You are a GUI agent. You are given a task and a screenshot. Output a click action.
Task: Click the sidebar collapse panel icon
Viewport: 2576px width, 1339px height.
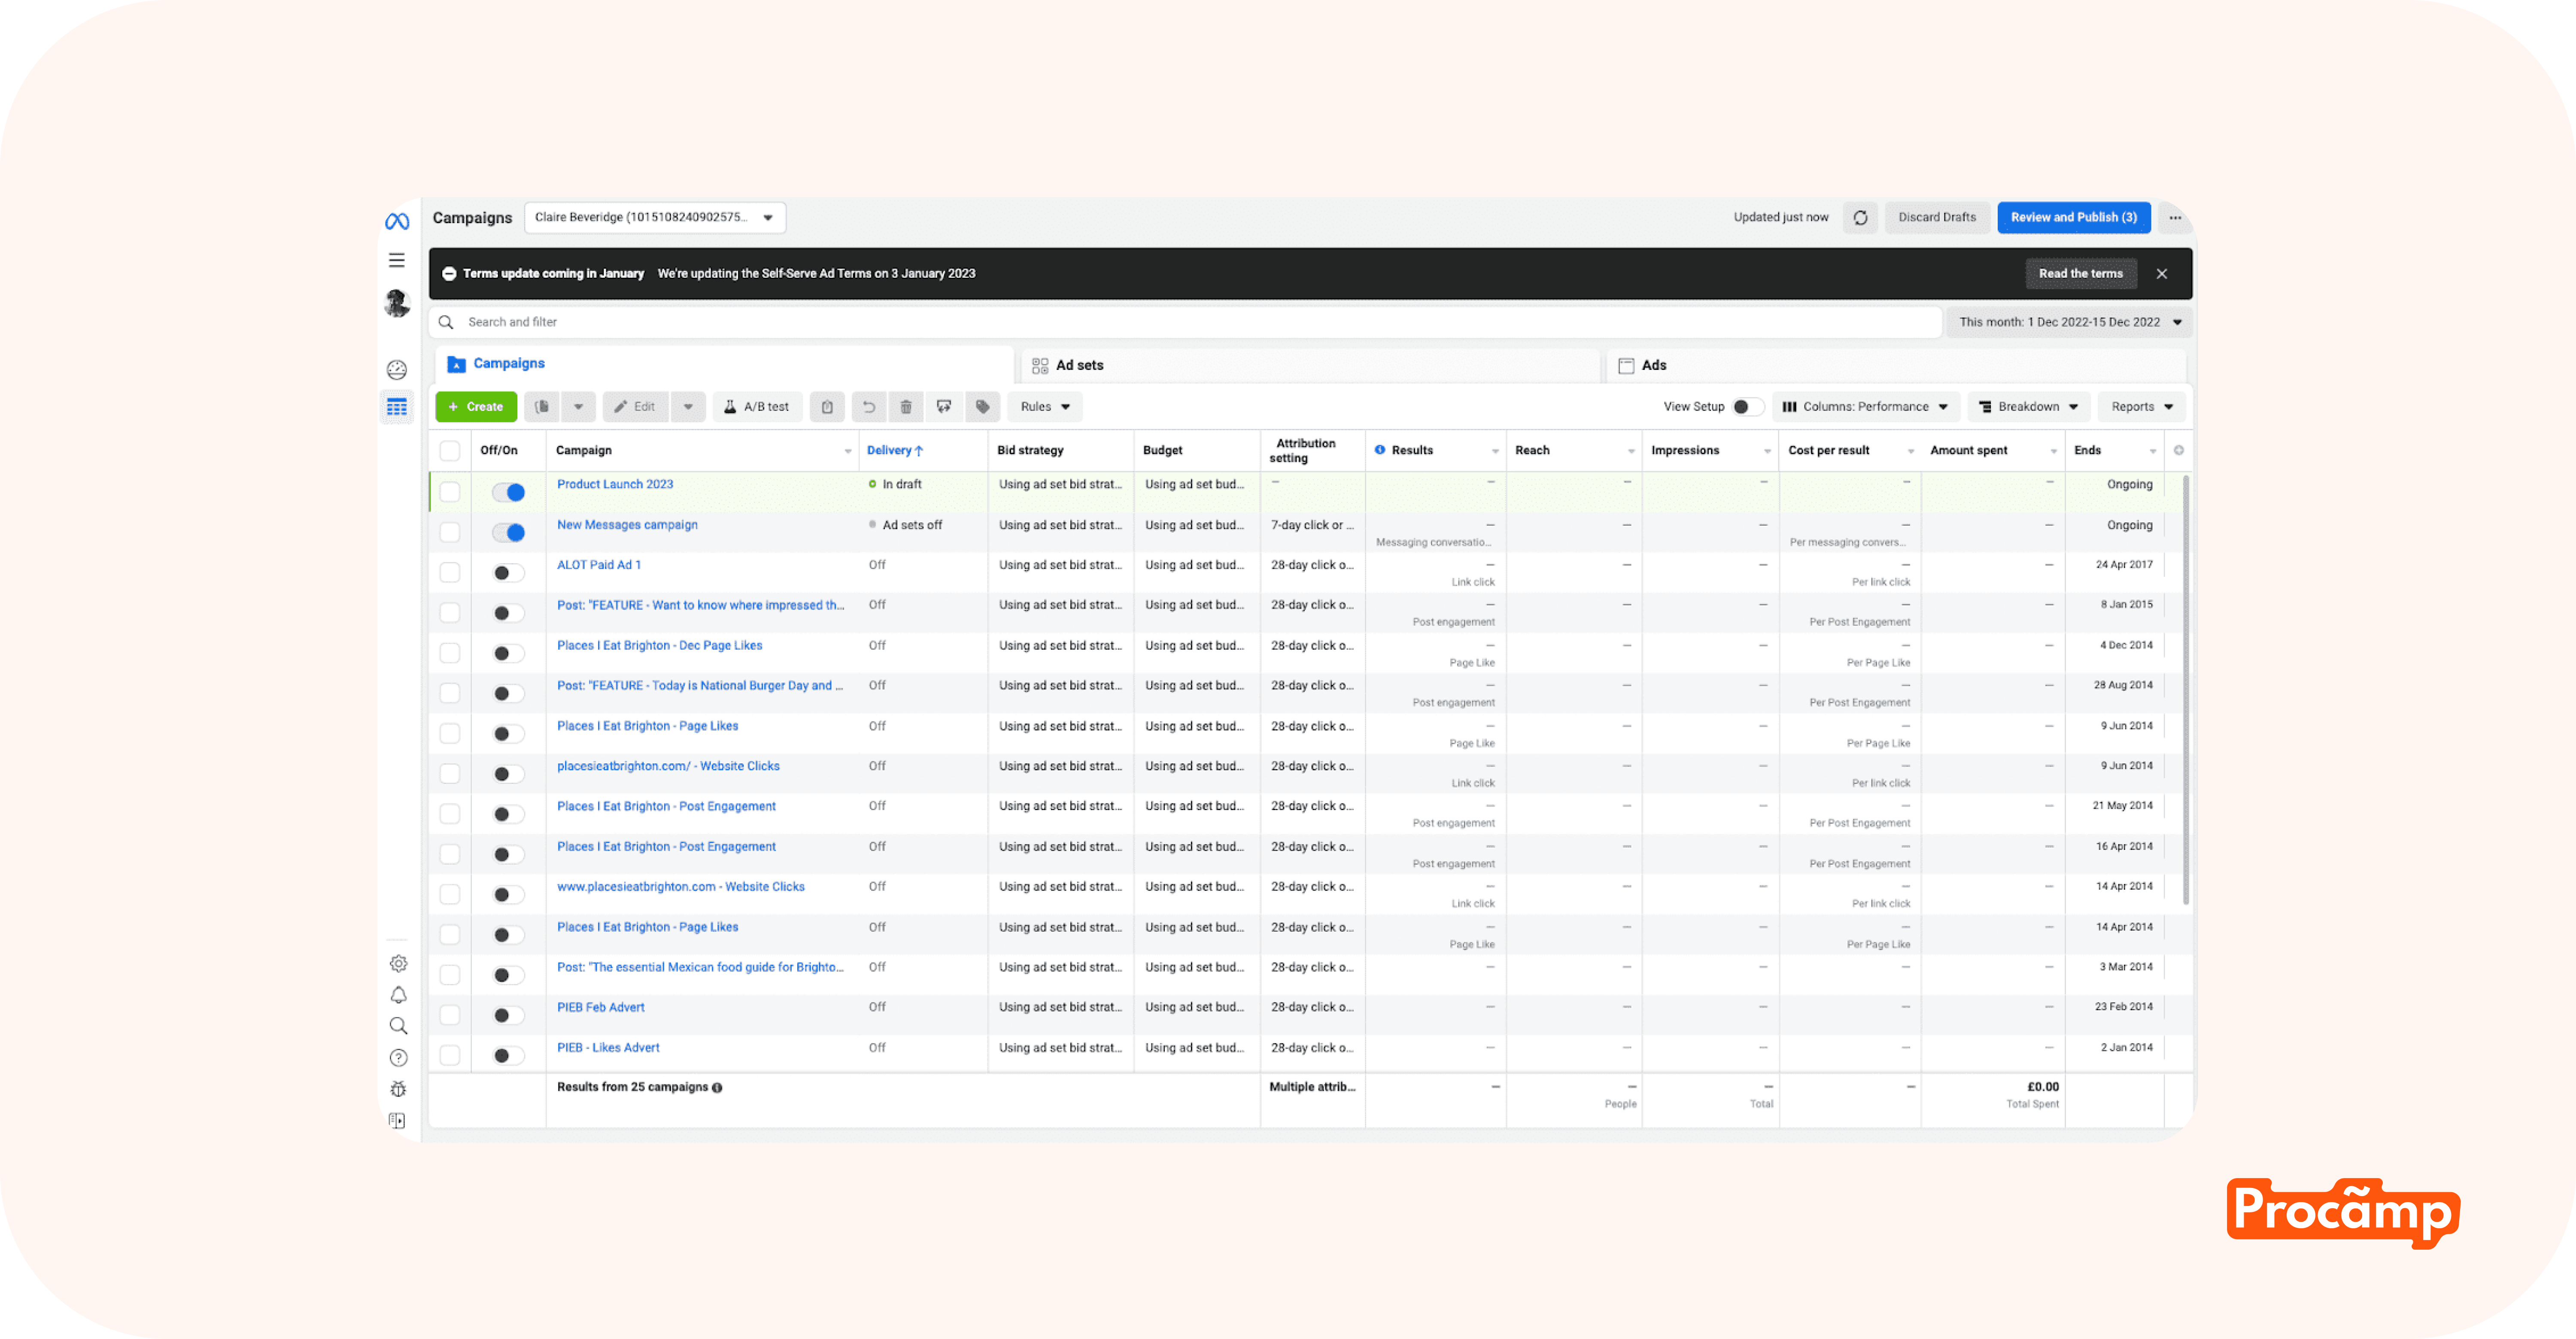pyautogui.click(x=398, y=1120)
